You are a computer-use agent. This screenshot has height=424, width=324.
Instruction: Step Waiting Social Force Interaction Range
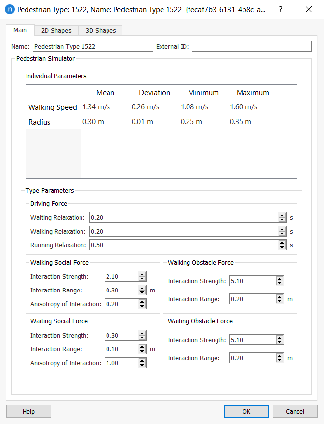click(x=142, y=349)
